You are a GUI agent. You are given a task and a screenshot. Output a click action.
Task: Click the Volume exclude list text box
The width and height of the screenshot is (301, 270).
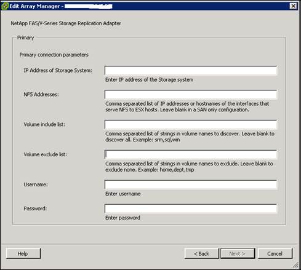(x=191, y=154)
